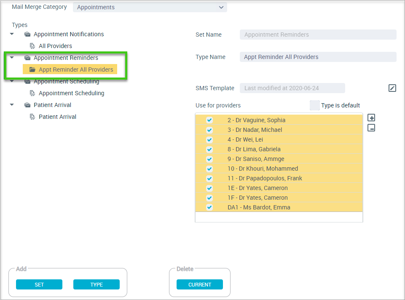Untick the checkbox for 1F - Dr Yates, Cameron
This screenshot has width=405, height=300.
209,198
